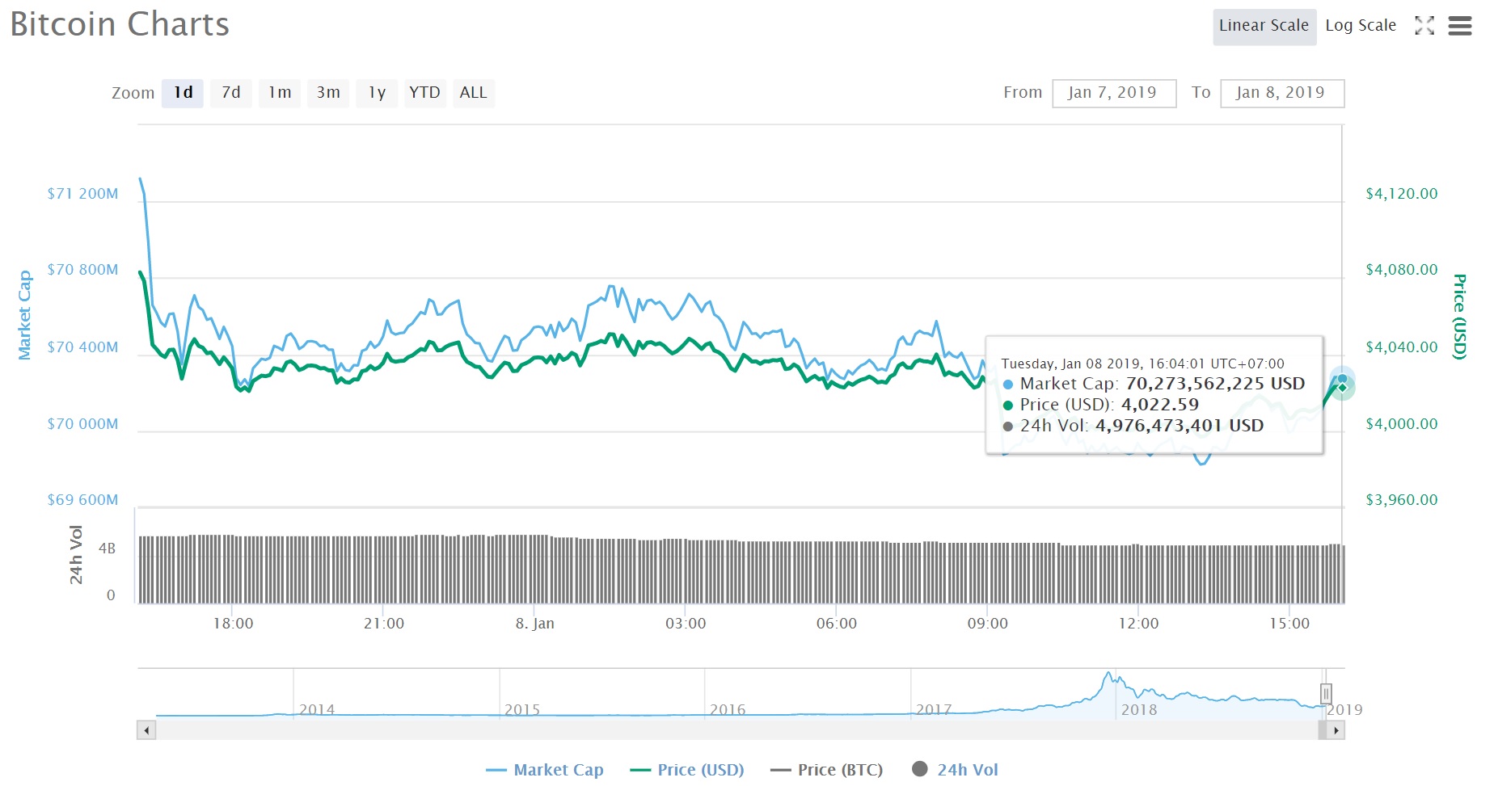Select the 3m zoom range
This screenshot has height=786, width=1494.
click(328, 93)
